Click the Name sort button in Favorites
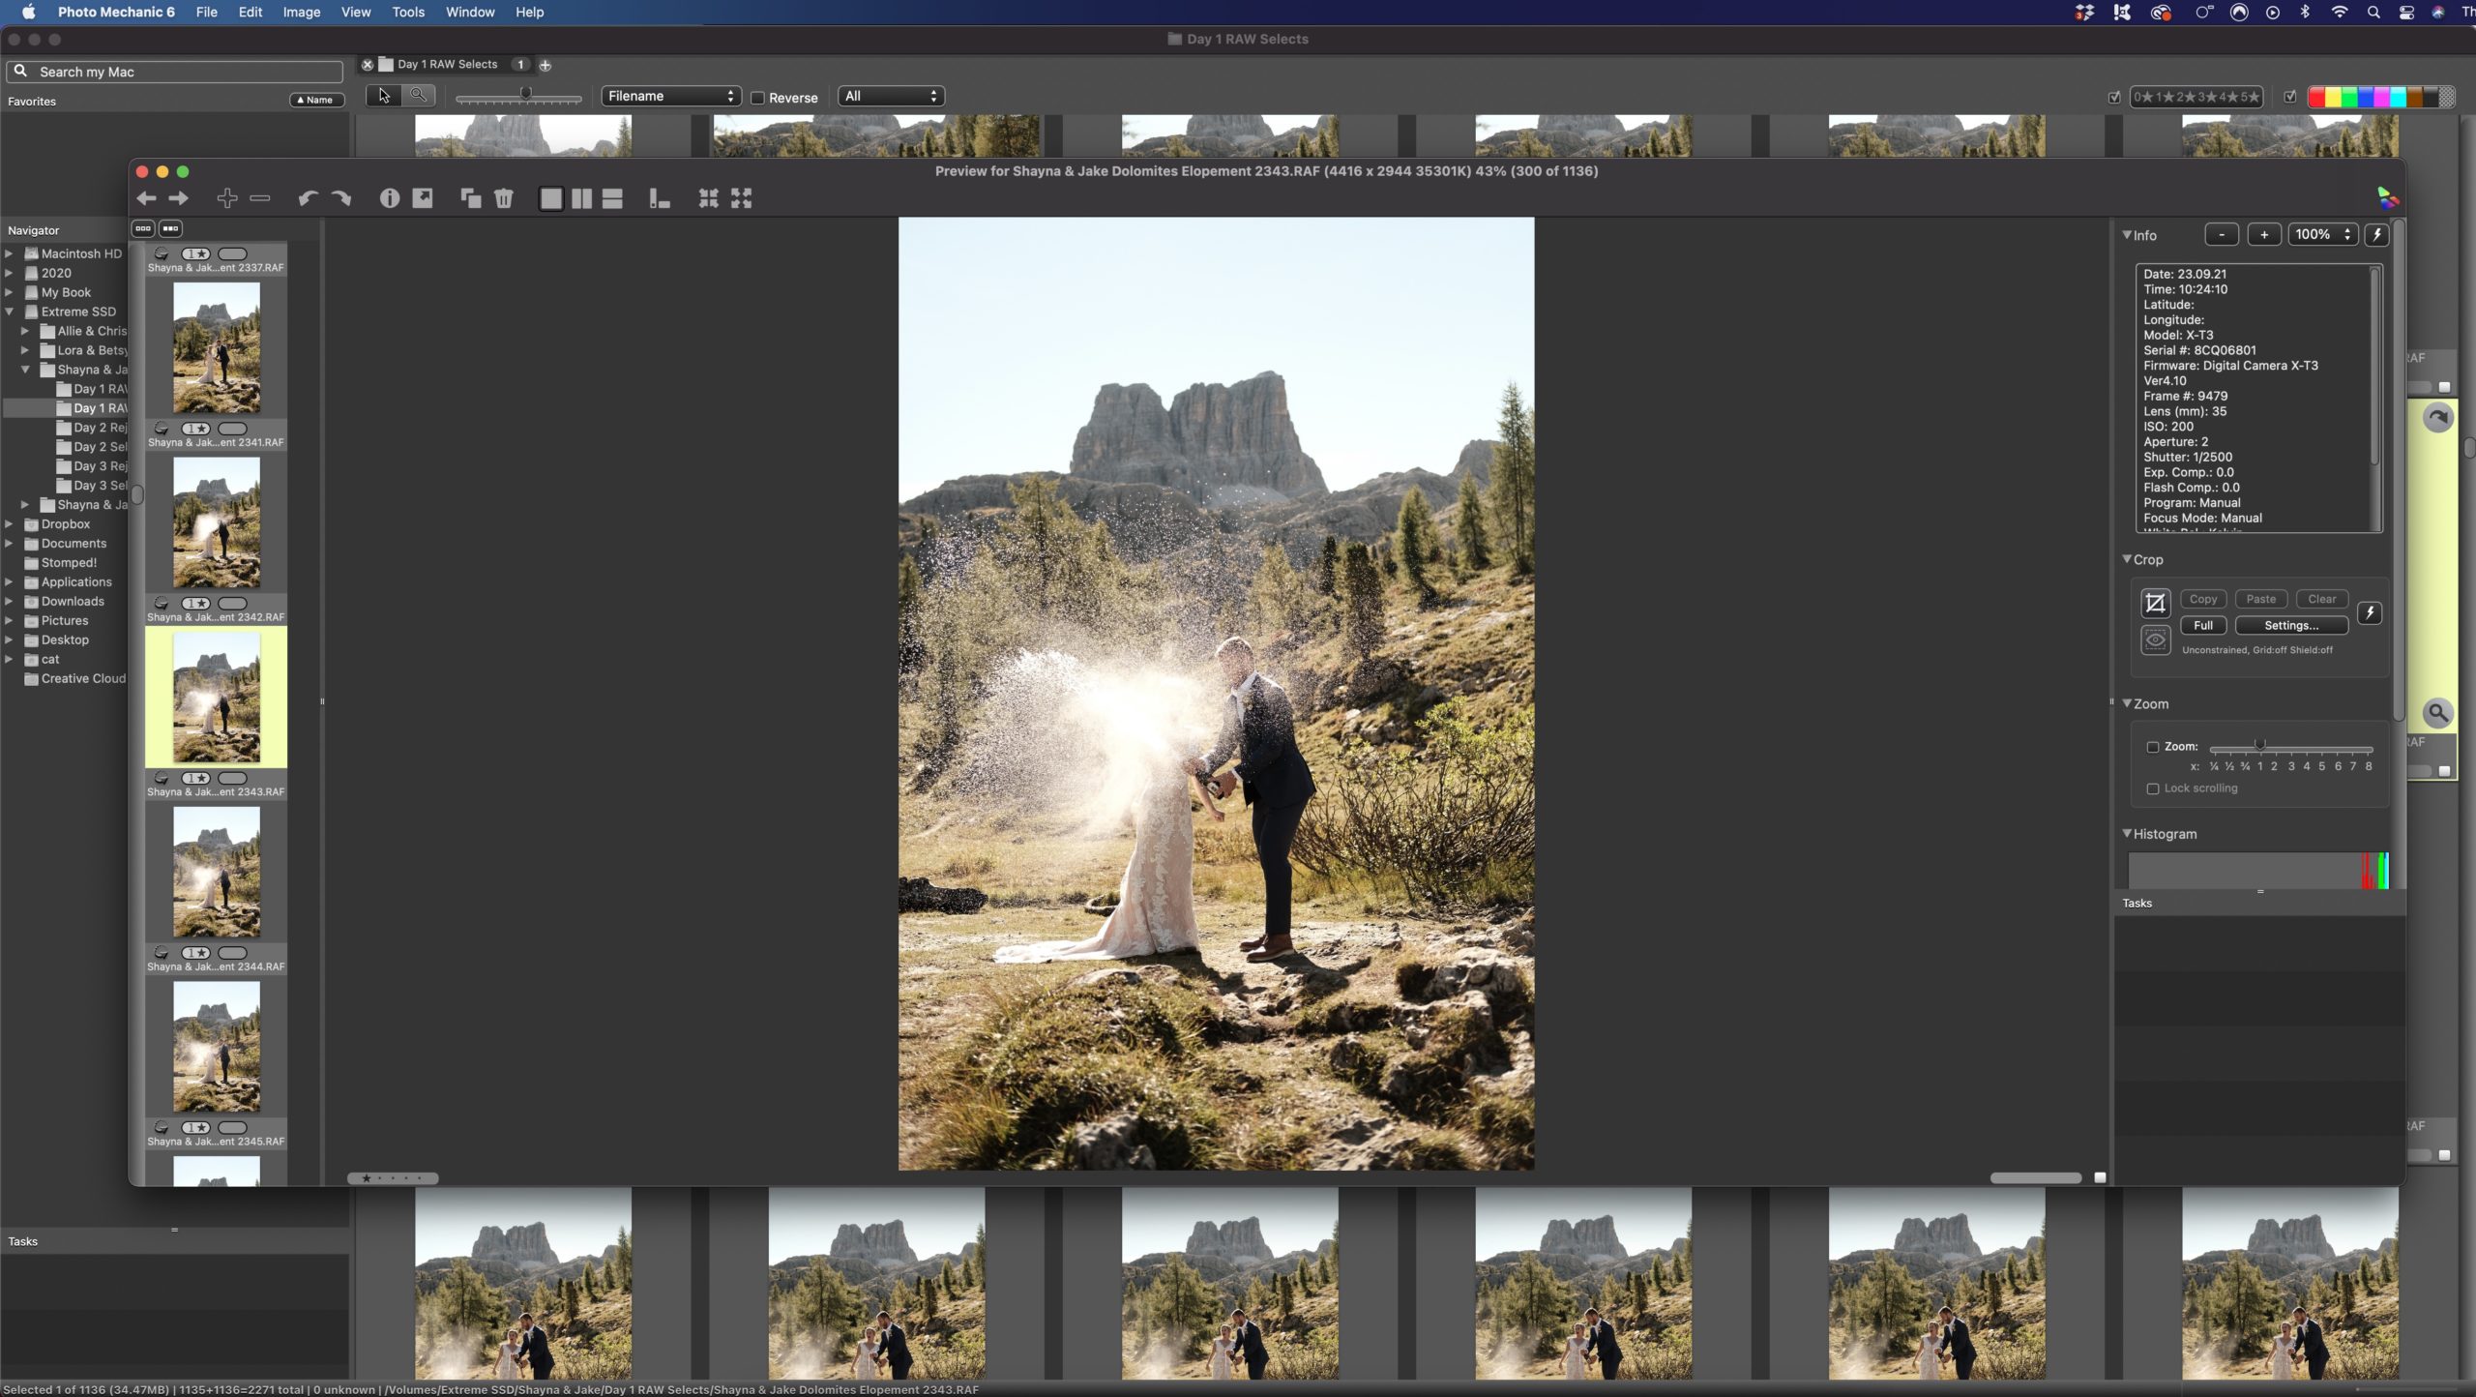 point(316,100)
